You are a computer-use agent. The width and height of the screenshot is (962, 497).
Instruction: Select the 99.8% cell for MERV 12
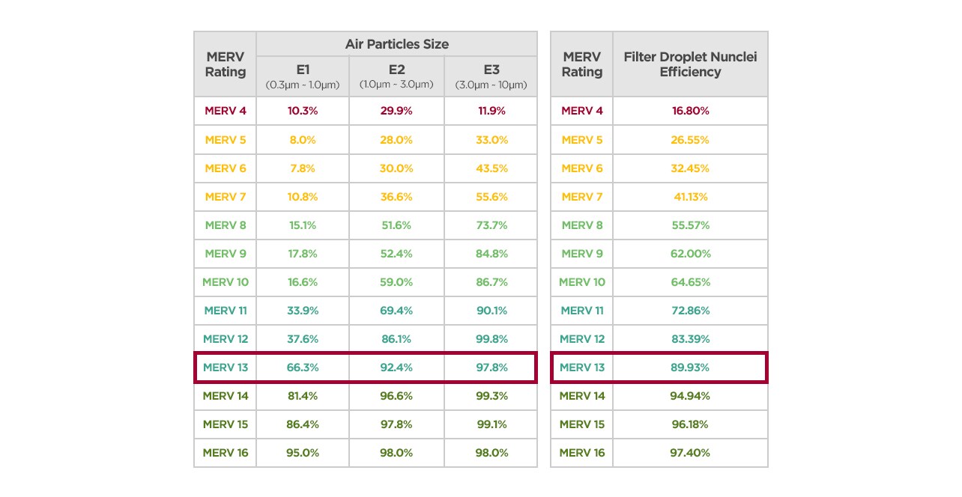click(x=491, y=339)
